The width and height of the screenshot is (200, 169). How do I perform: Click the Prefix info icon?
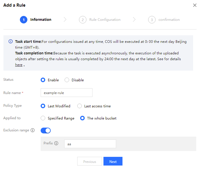point(56,143)
